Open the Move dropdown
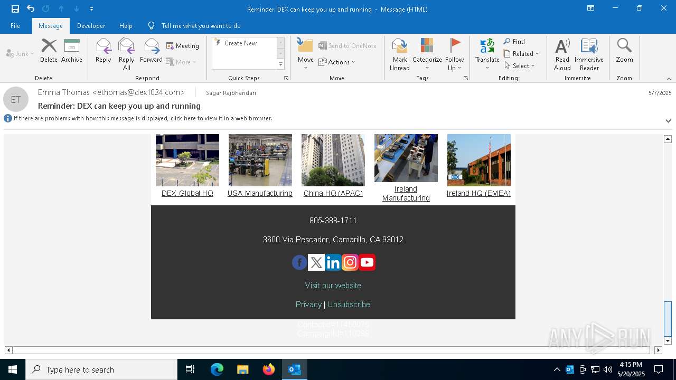This screenshot has width=676, height=380. pos(306,54)
